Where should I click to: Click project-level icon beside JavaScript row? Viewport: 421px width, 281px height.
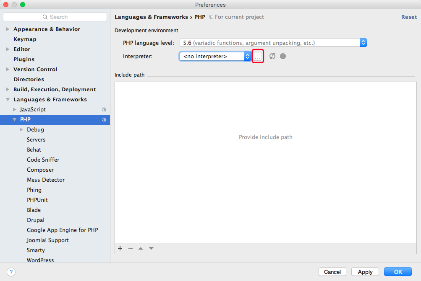coord(104,110)
